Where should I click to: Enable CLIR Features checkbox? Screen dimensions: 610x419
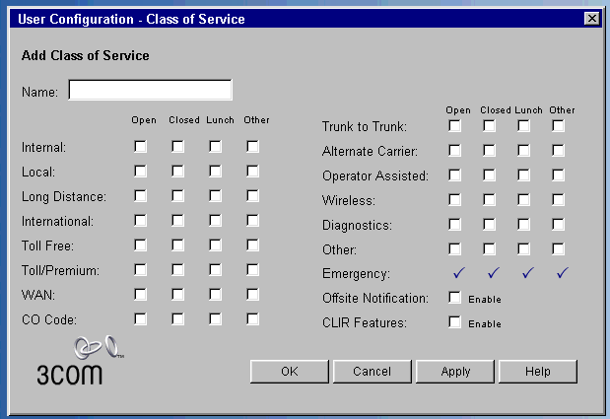click(x=455, y=322)
